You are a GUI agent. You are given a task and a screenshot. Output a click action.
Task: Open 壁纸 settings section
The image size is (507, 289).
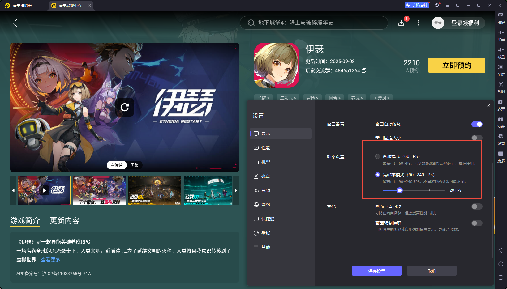pos(281,233)
